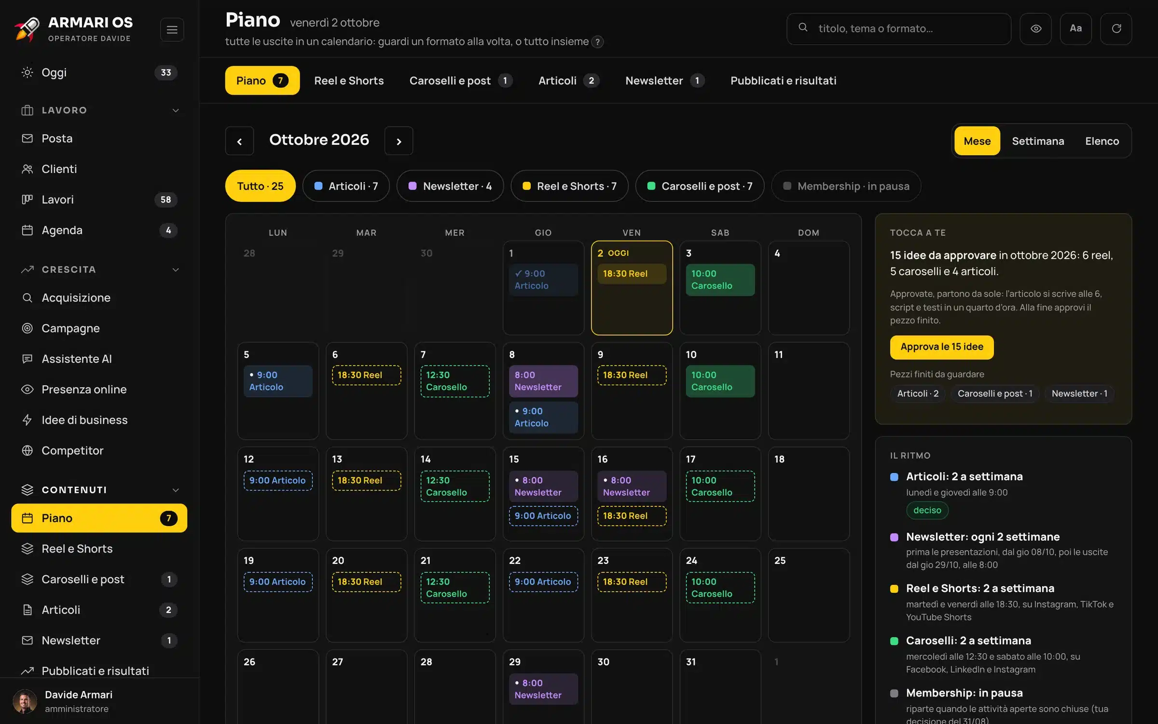The image size is (1158, 724).
Task: Open the 8:00 Newsletter event on day 8
Action: pos(543,381)
